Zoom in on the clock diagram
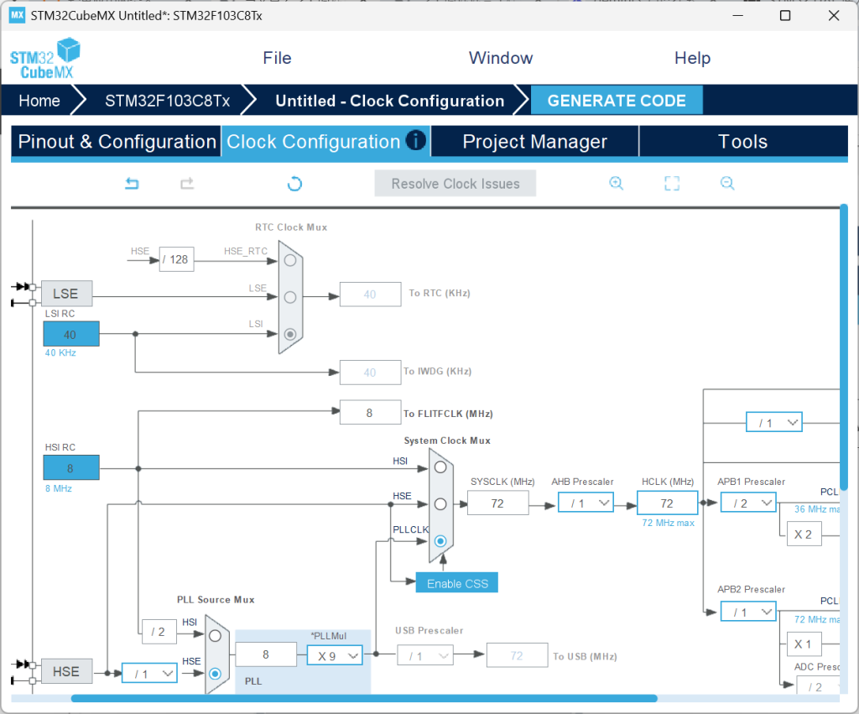 (617, 184)
